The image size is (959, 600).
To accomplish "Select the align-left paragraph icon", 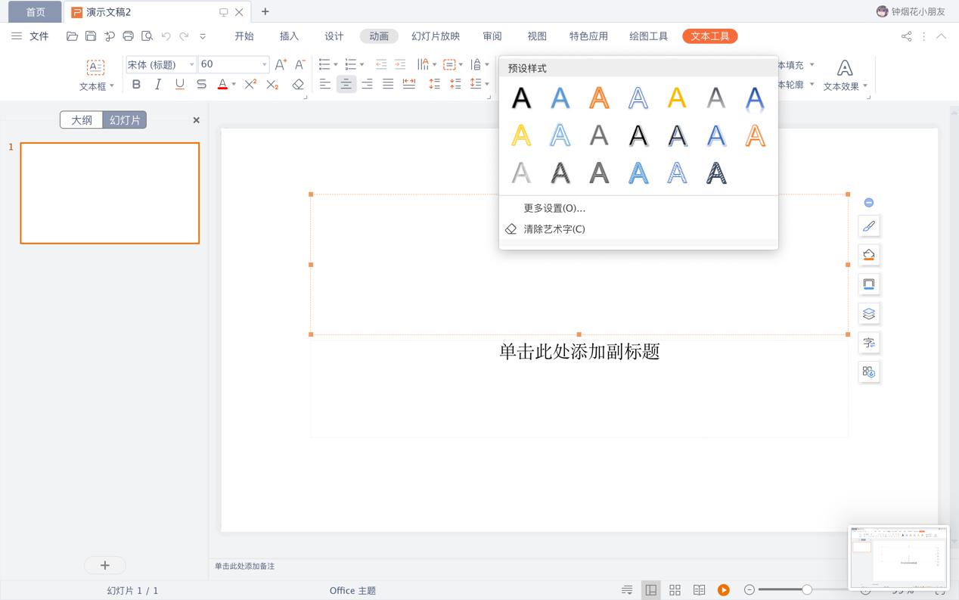I will 324,85.
